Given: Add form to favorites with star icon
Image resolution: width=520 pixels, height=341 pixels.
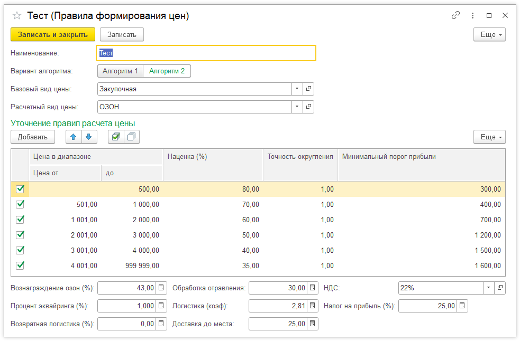Looking at the screenshot, I should click(x=16, y=16).
